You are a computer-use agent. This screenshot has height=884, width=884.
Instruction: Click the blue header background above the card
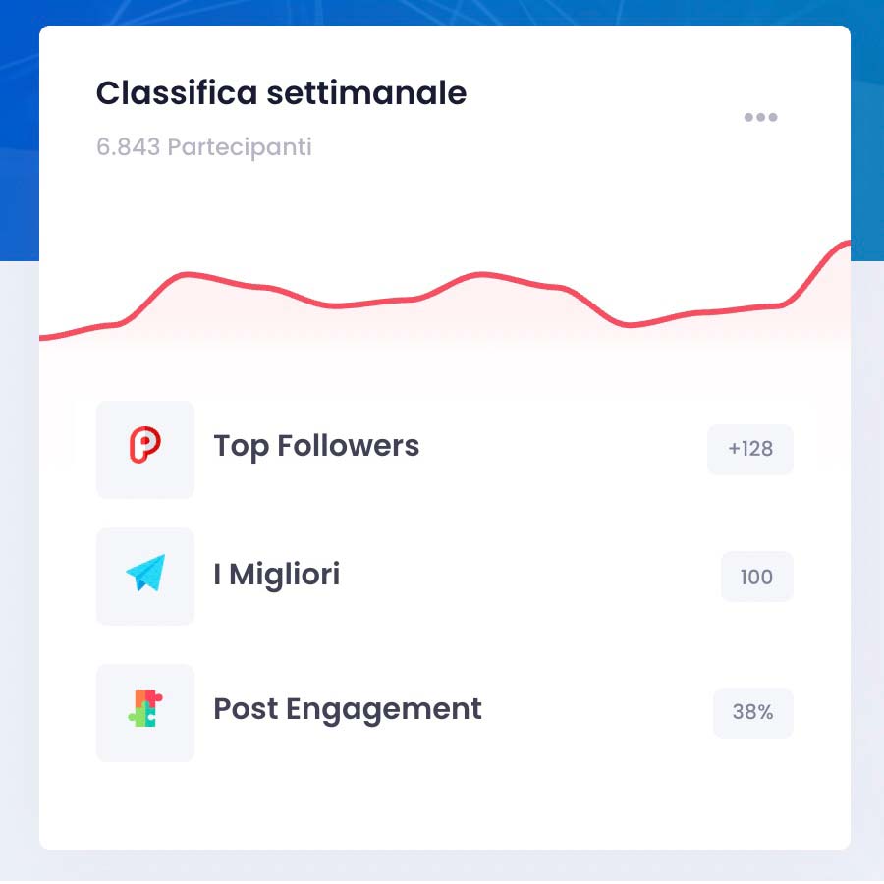coord(442,12)
